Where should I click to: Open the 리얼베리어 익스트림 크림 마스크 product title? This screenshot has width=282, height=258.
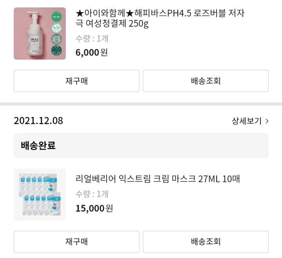157,179
